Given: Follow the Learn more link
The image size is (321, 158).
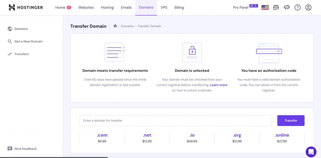Looking at the screenshot, I should coord(218,85).
